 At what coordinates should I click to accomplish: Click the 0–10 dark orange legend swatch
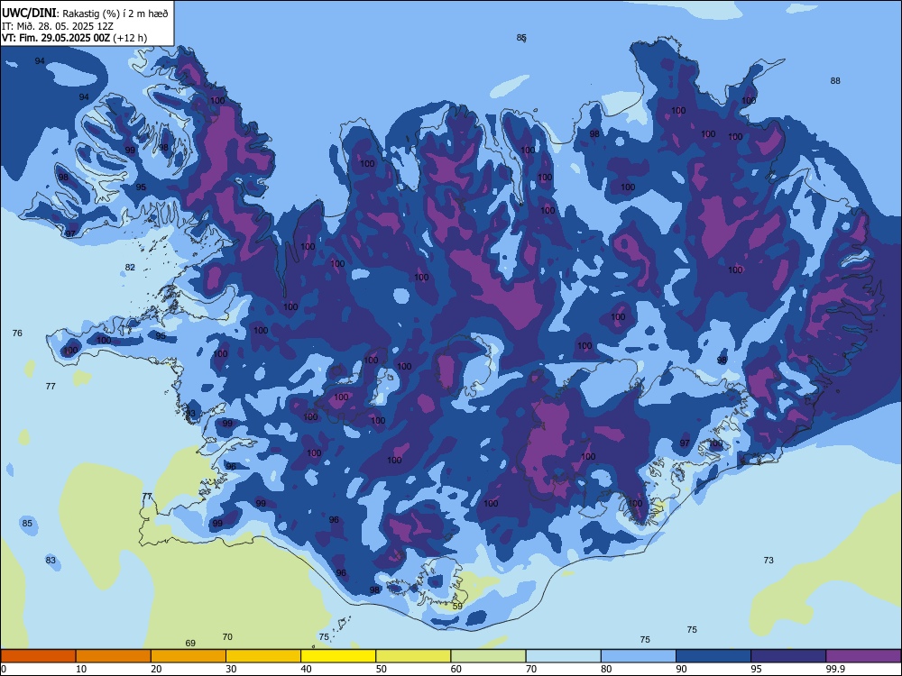(38, 656)
